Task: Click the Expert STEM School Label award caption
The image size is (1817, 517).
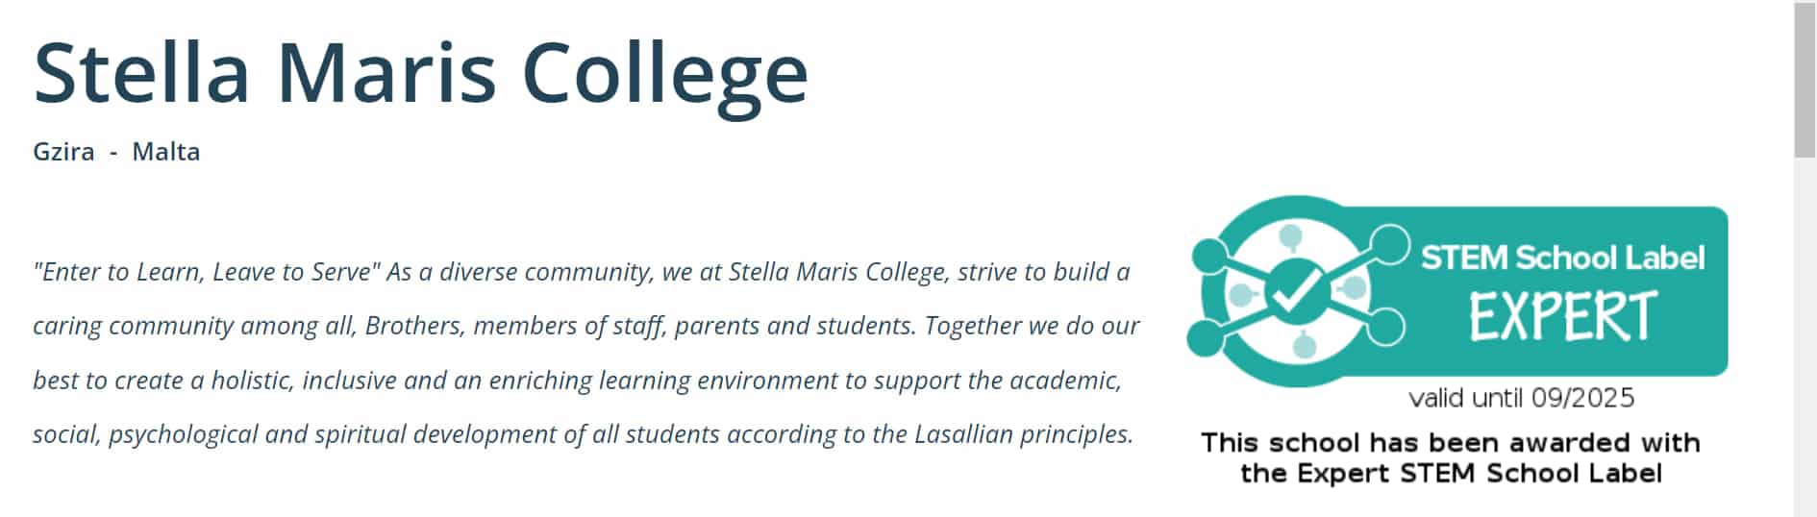Action: point(1451,457)
